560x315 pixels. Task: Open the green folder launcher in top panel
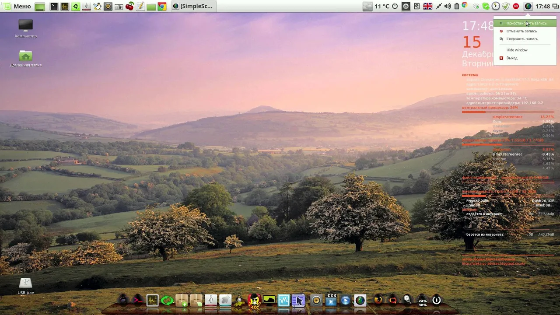151,7
